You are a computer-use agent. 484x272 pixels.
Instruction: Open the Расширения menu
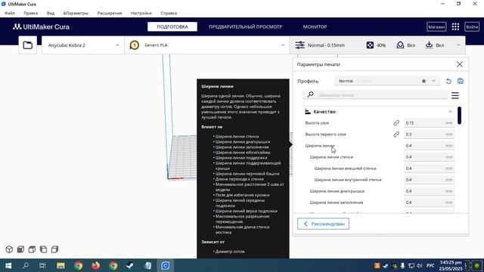(x=109, y=13)
